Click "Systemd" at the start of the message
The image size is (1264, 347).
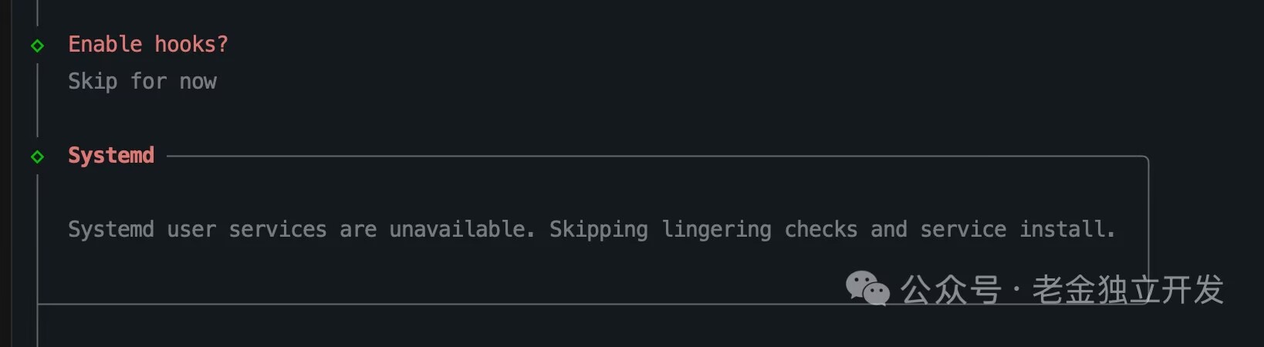[111, 229]
